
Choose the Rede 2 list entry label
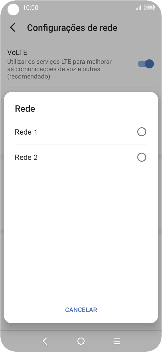(26, 157)
